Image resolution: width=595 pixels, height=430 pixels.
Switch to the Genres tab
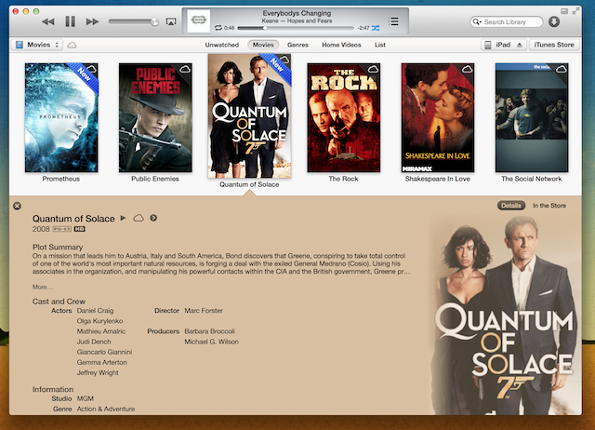[297, 45]
